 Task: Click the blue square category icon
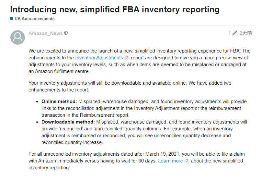click(x=11, y=19)
